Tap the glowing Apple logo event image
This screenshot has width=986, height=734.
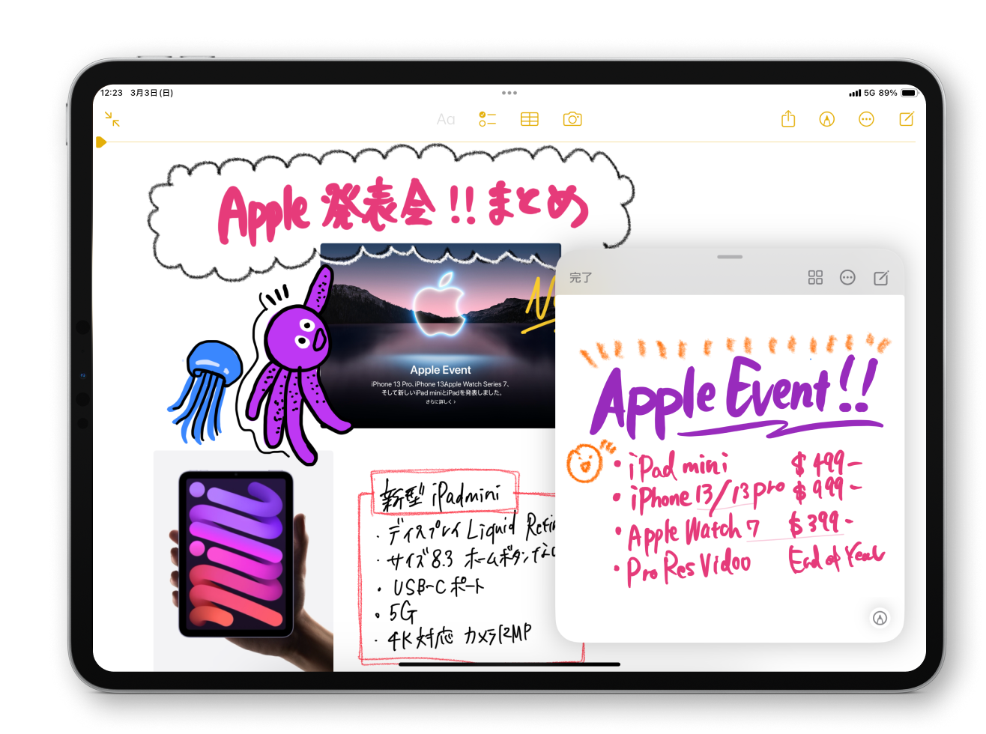441,336
